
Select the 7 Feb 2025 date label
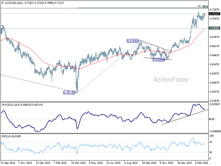click(60, 163)
